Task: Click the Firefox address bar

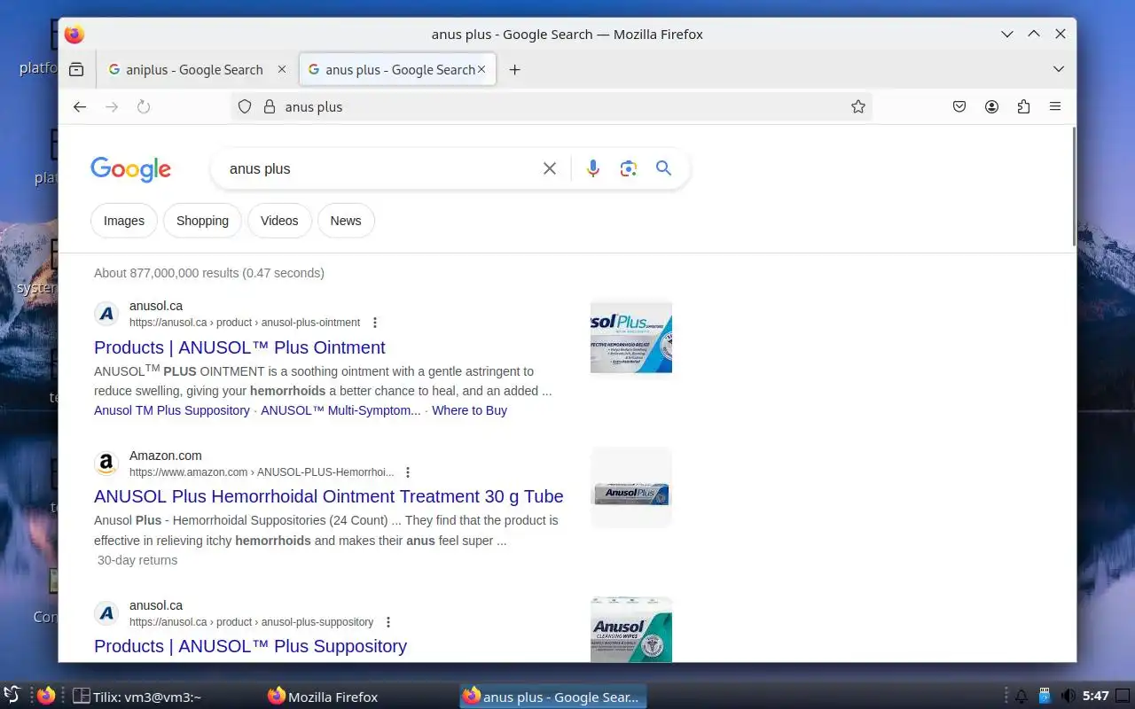Action: pos(550,106)
